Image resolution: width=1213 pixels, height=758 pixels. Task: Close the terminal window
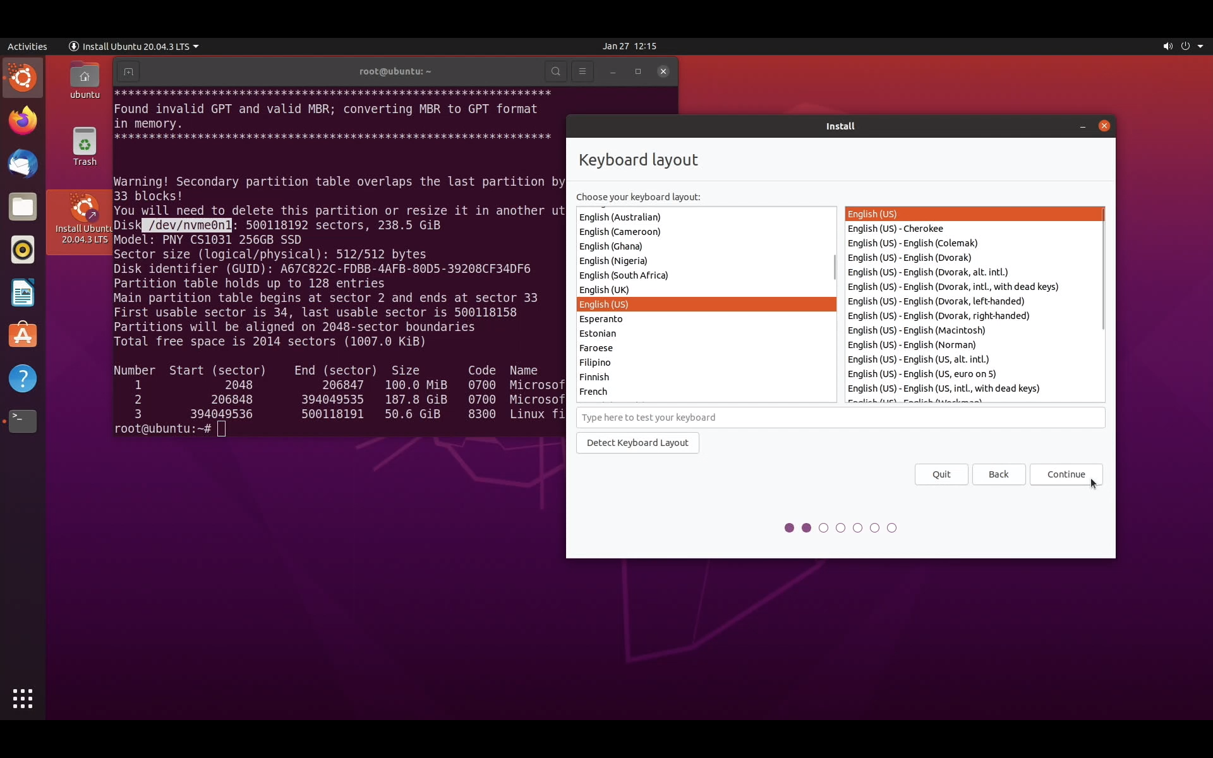pos(663,71)
